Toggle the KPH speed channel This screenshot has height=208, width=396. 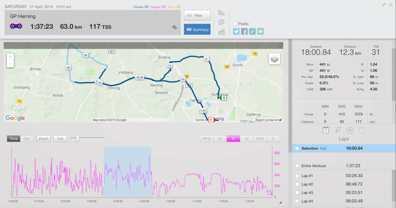259,139
